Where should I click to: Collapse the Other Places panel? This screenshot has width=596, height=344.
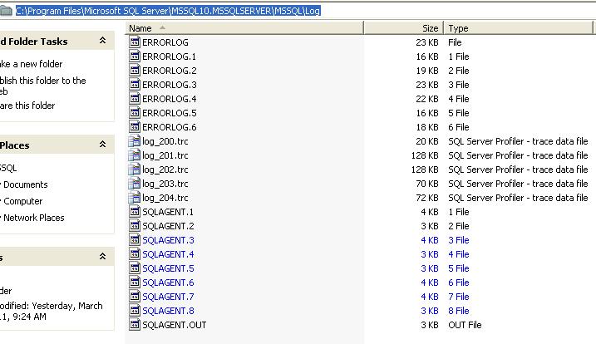tap(102, 145)
